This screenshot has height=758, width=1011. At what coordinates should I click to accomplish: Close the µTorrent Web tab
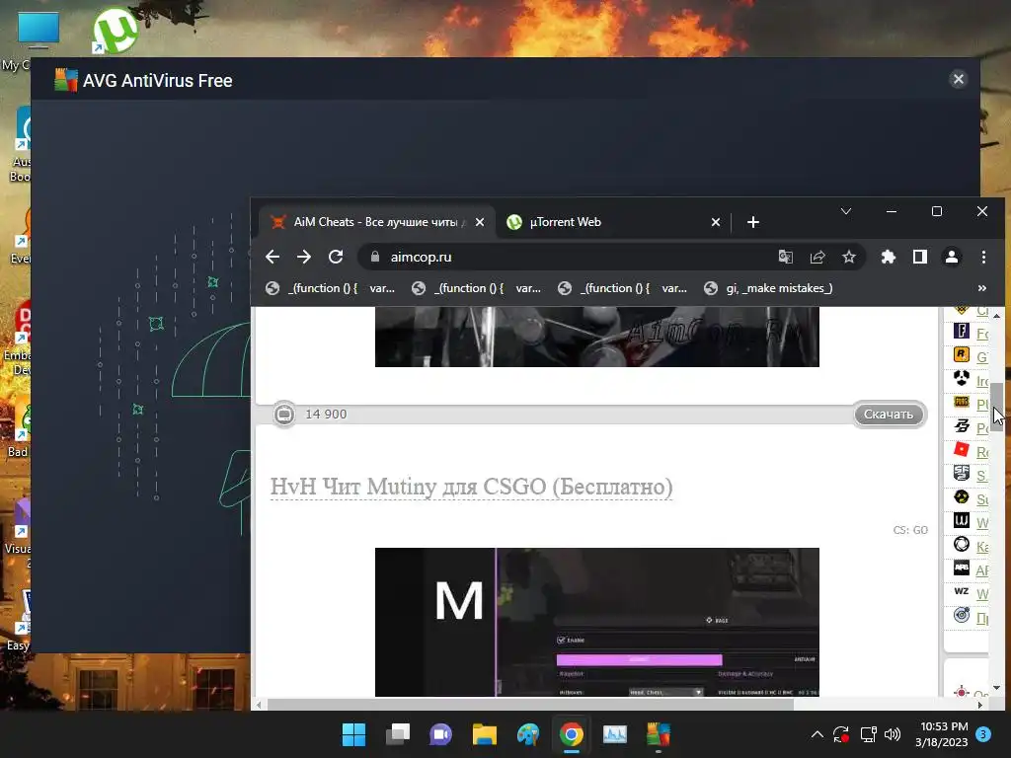716,222
